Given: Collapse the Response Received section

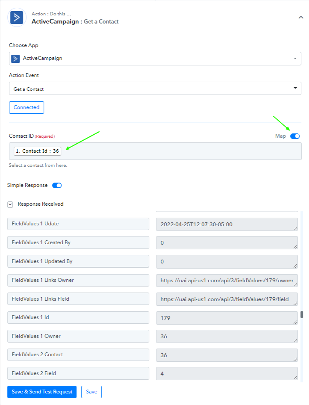Looking at the screenshot, I should tap(10, 204).
